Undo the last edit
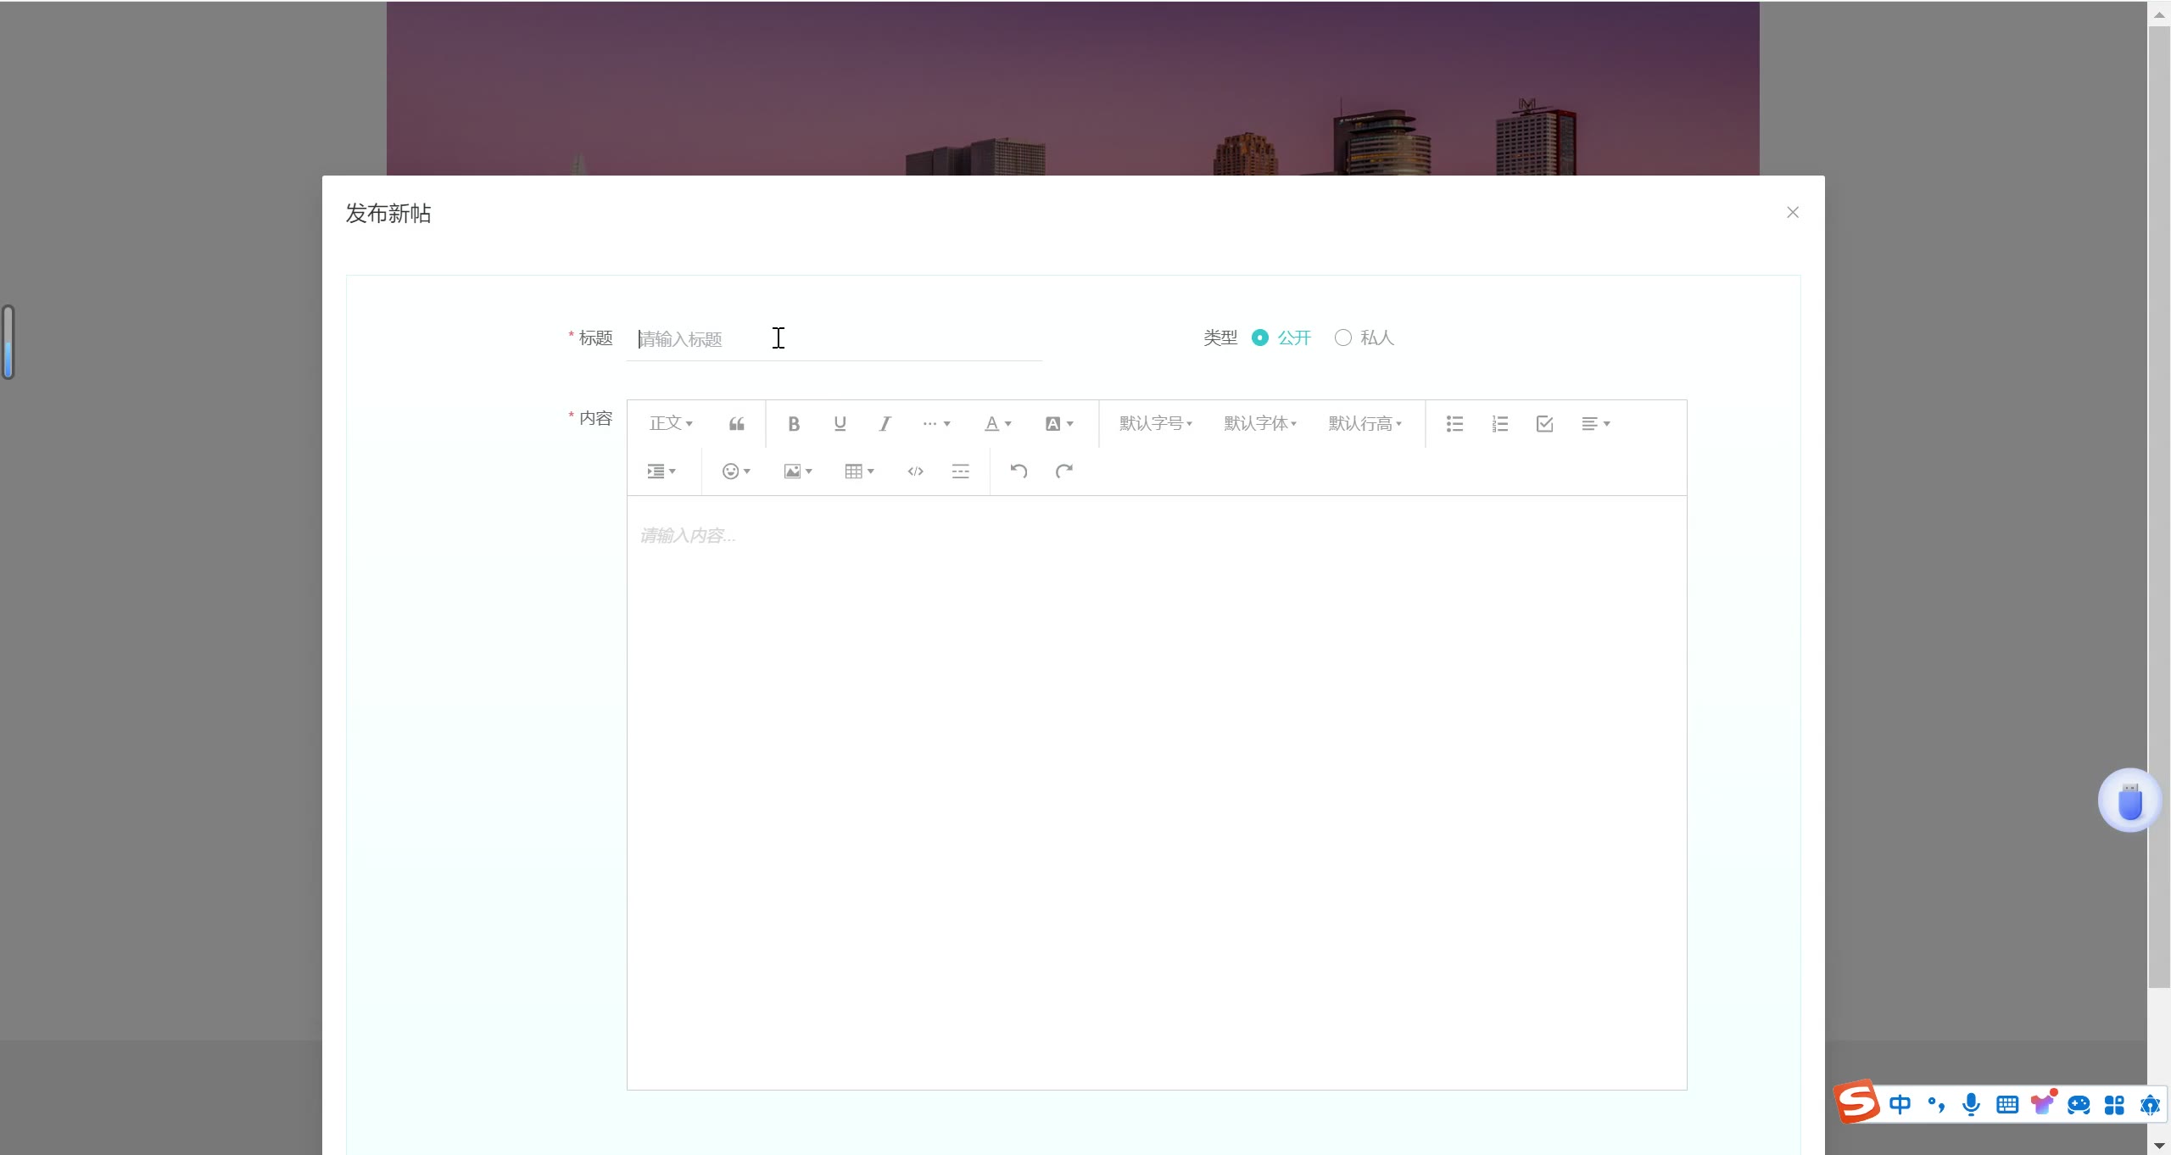Image resolution: width=2171 pixels, height=1155 pixels. (1019, 471)
